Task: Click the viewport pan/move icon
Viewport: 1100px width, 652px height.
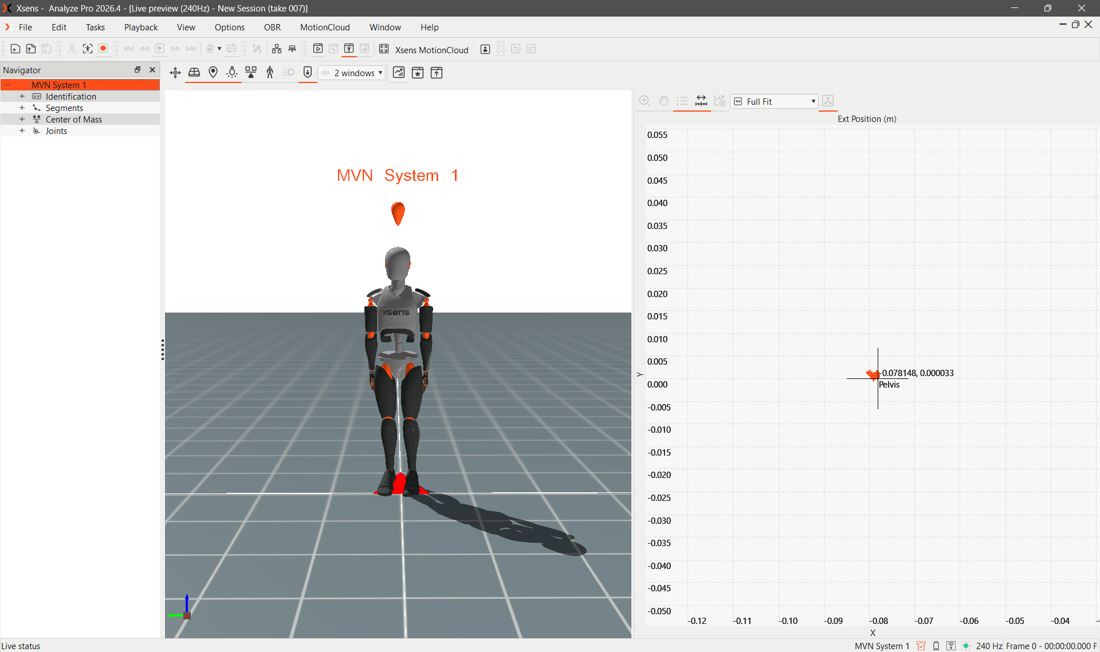Action: click(175, 73)
